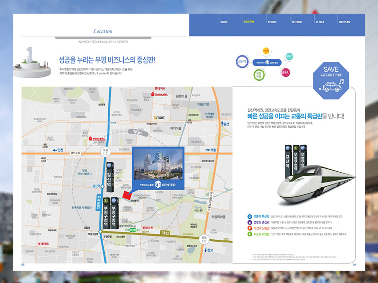Click the pink 중동IC circle in the diagram

point(286,72)
